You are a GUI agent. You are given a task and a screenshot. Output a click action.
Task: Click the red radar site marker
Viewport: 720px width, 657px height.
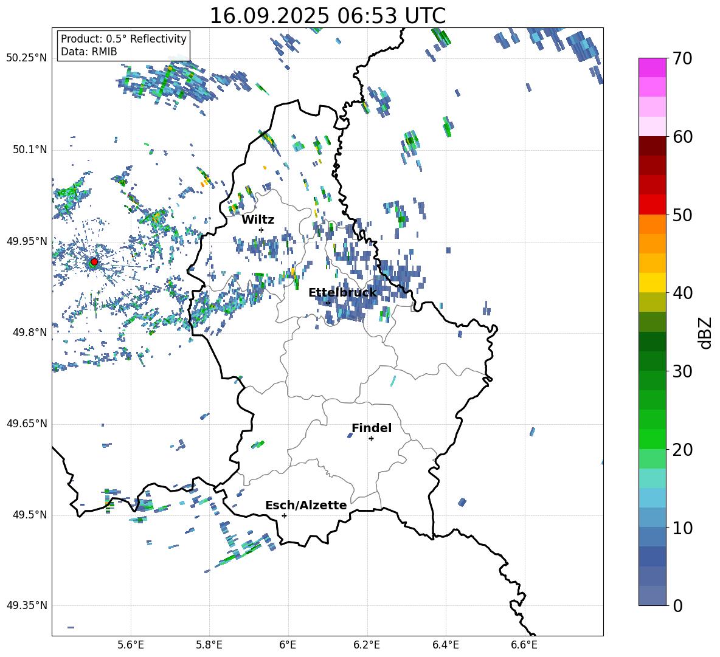94,262
